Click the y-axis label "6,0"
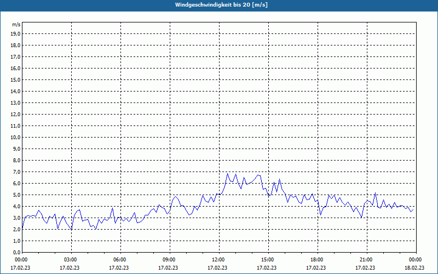Screen dimensions: 438x274 click(16, 183)
